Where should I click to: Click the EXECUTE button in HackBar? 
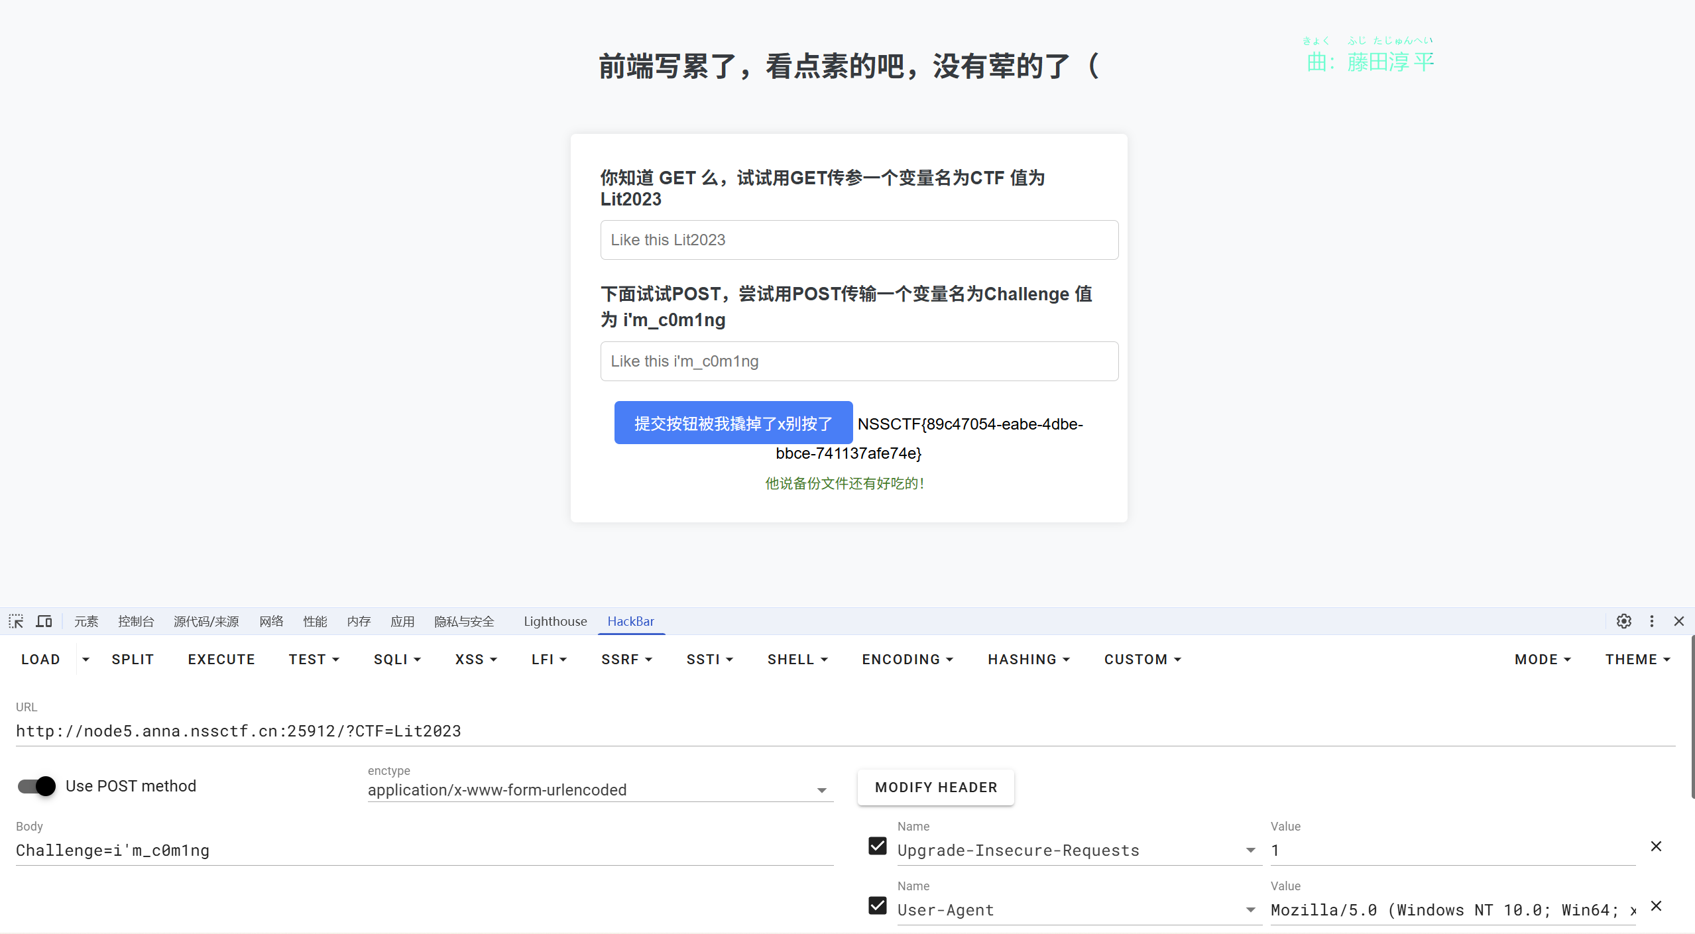coord(221,660)
